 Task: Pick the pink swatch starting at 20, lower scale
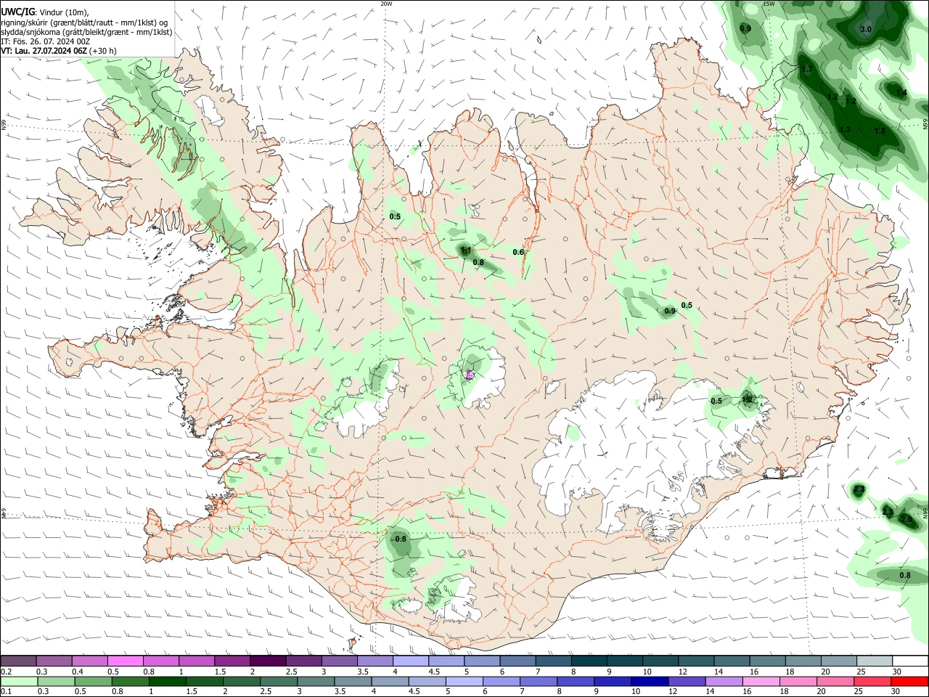tap(836, 682)
